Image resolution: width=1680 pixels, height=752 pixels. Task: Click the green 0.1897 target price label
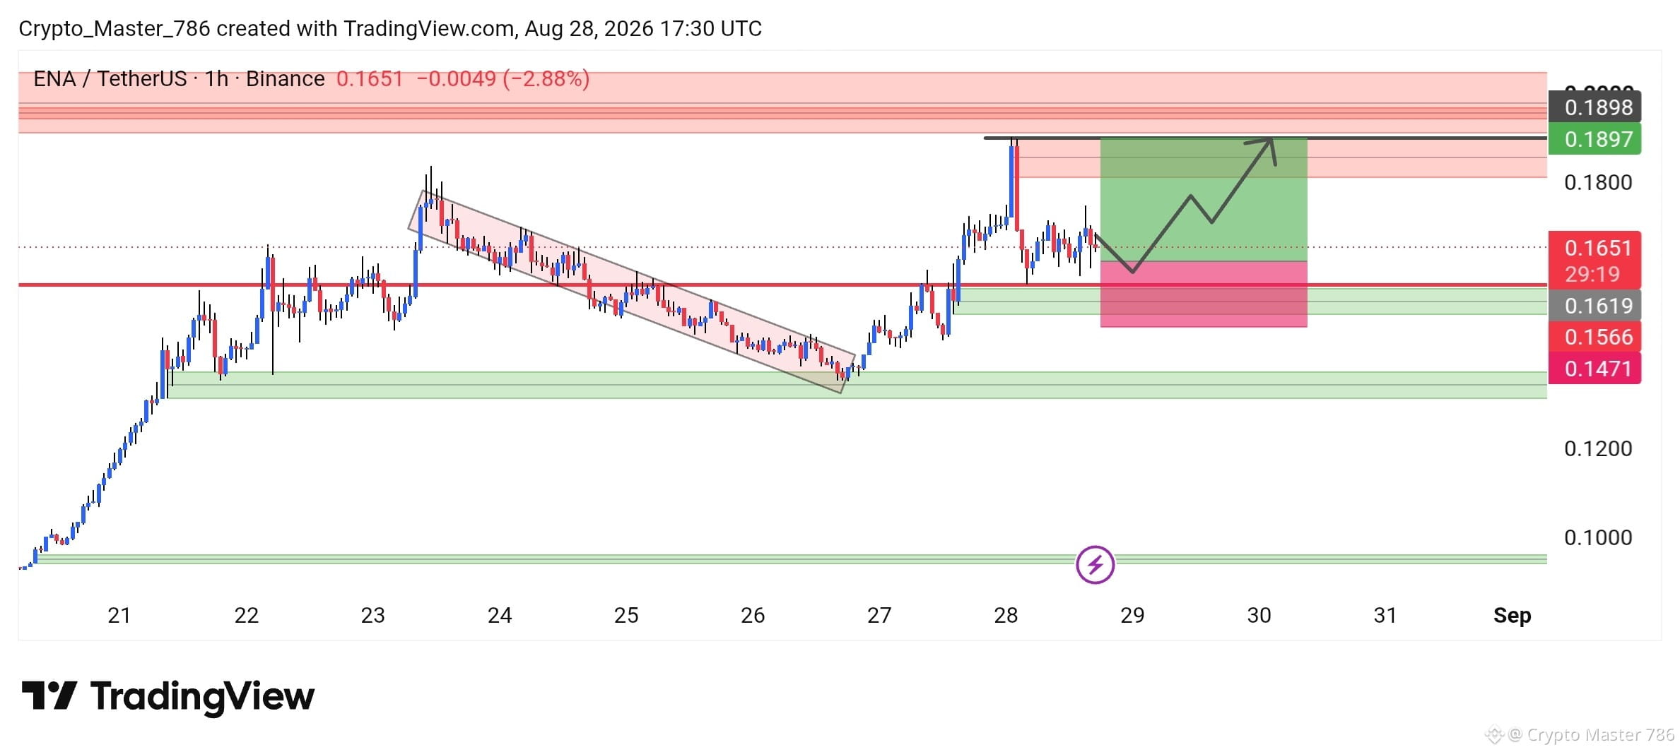(x=1594, y=139)
